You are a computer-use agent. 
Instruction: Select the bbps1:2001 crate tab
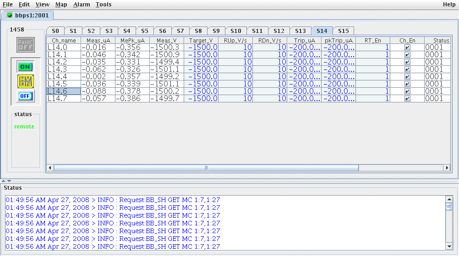[27, 16]
